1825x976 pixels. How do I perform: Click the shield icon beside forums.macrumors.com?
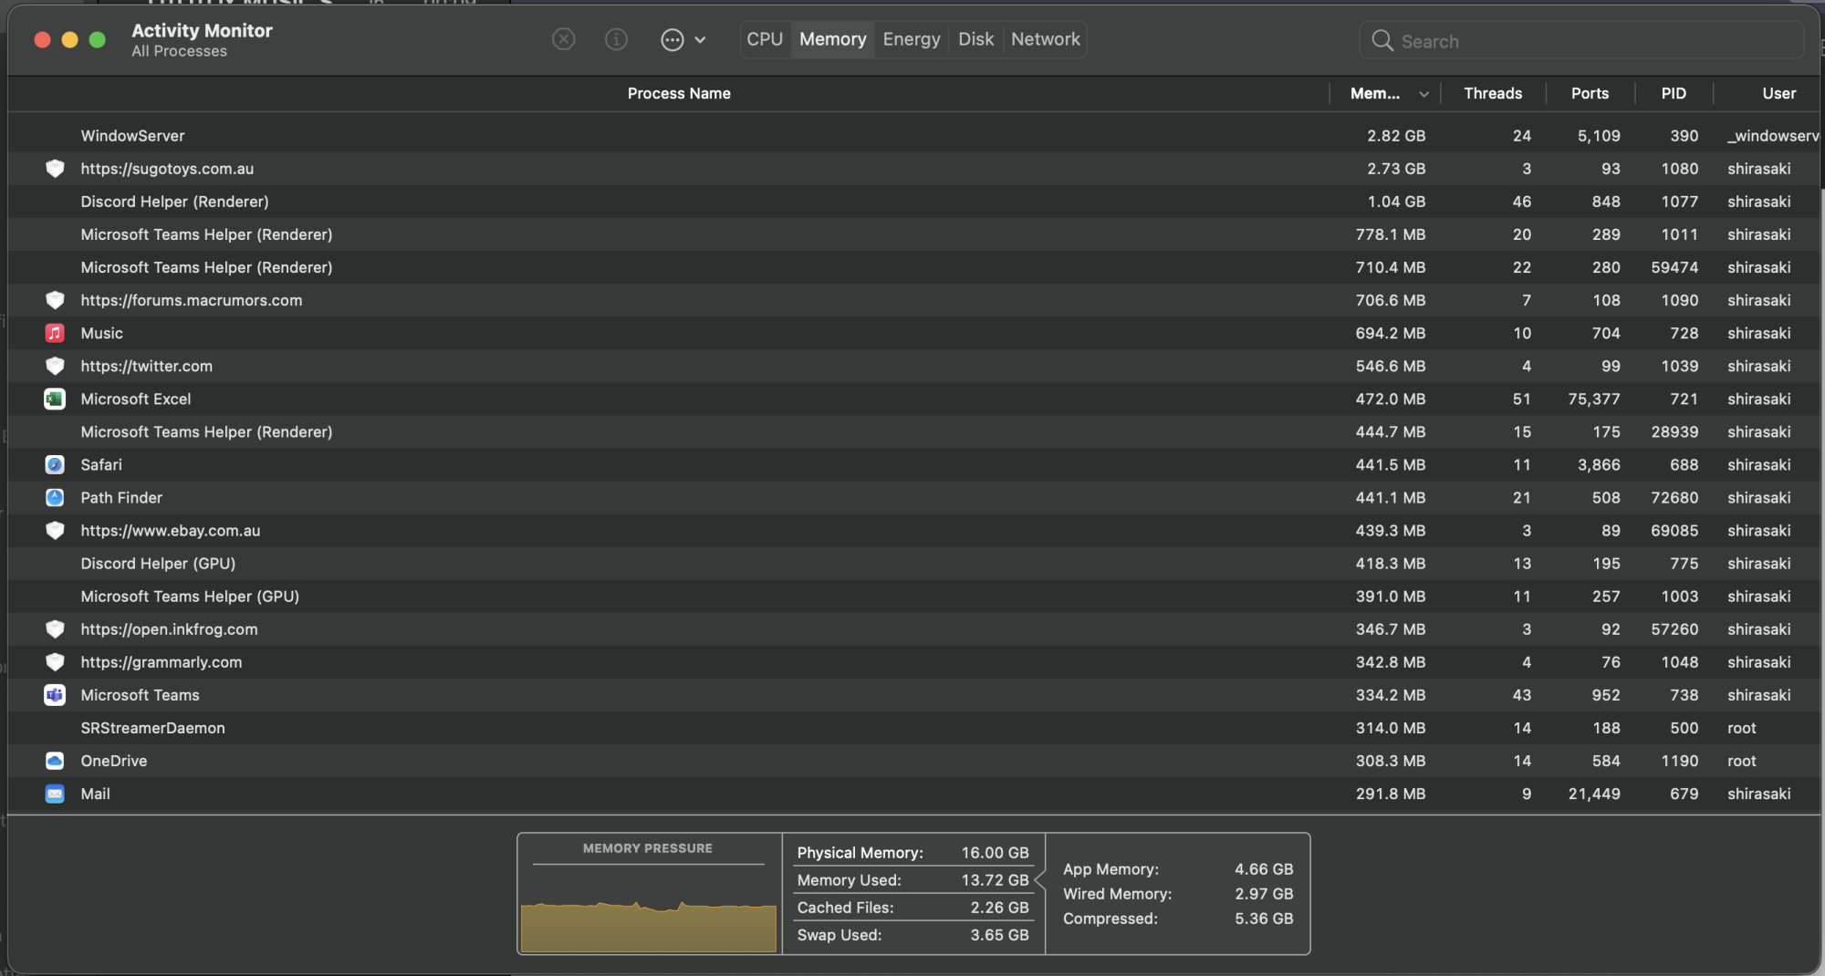click(x=55, y=300)
